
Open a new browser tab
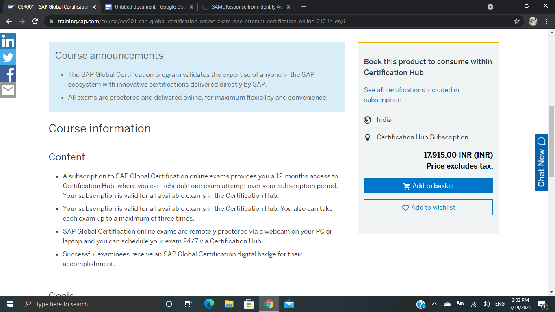[x=304, y=7]
